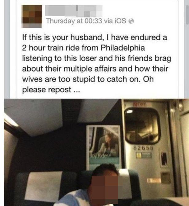Screen dimensions: 189x206
Task: Click the pixelated face of the seated man
Action: [x=105, y=189]
